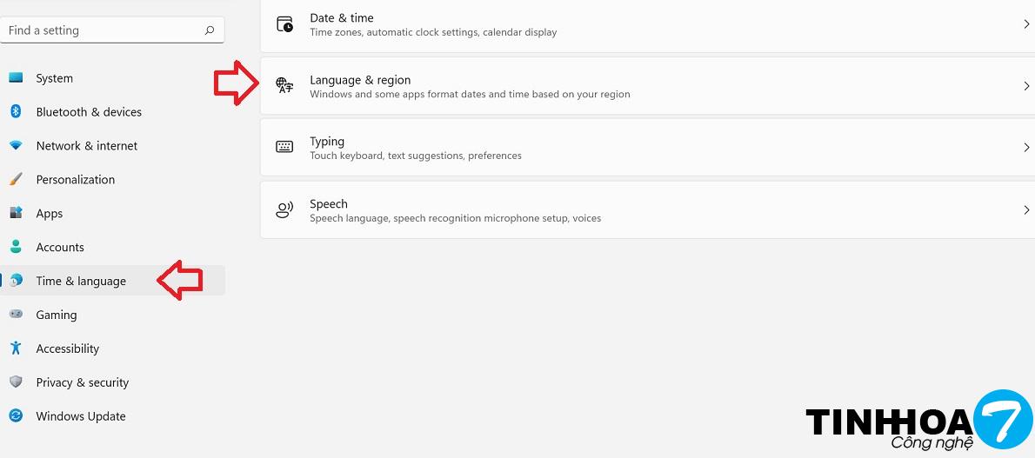Expand Typing settings with its chevron

(1026, 148)
